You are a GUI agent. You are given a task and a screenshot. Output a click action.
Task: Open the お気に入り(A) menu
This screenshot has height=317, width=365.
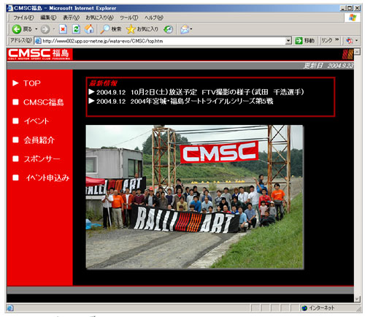[99, 18]
